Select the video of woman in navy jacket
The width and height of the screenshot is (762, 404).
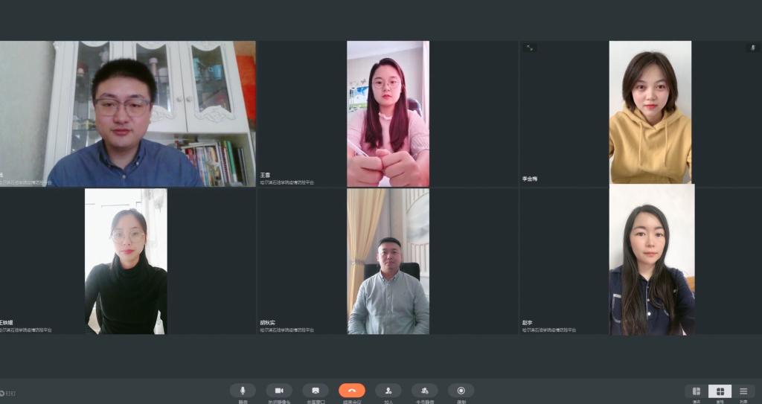651,259
